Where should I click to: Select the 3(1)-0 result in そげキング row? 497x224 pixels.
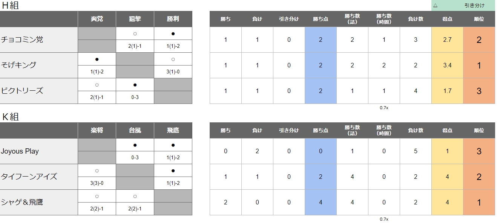point(173,72)
